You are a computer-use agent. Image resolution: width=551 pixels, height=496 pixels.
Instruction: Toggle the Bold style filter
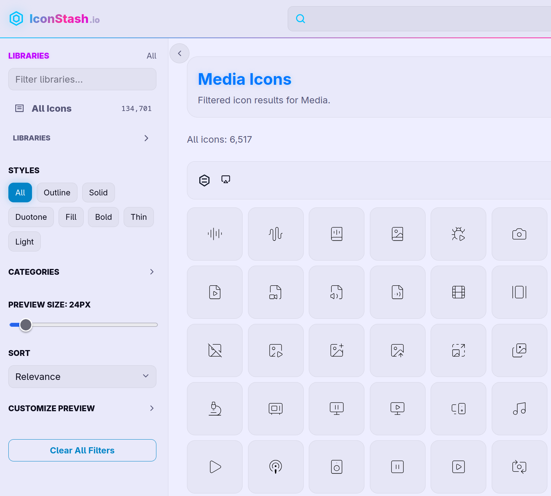(x=104, y=217)
